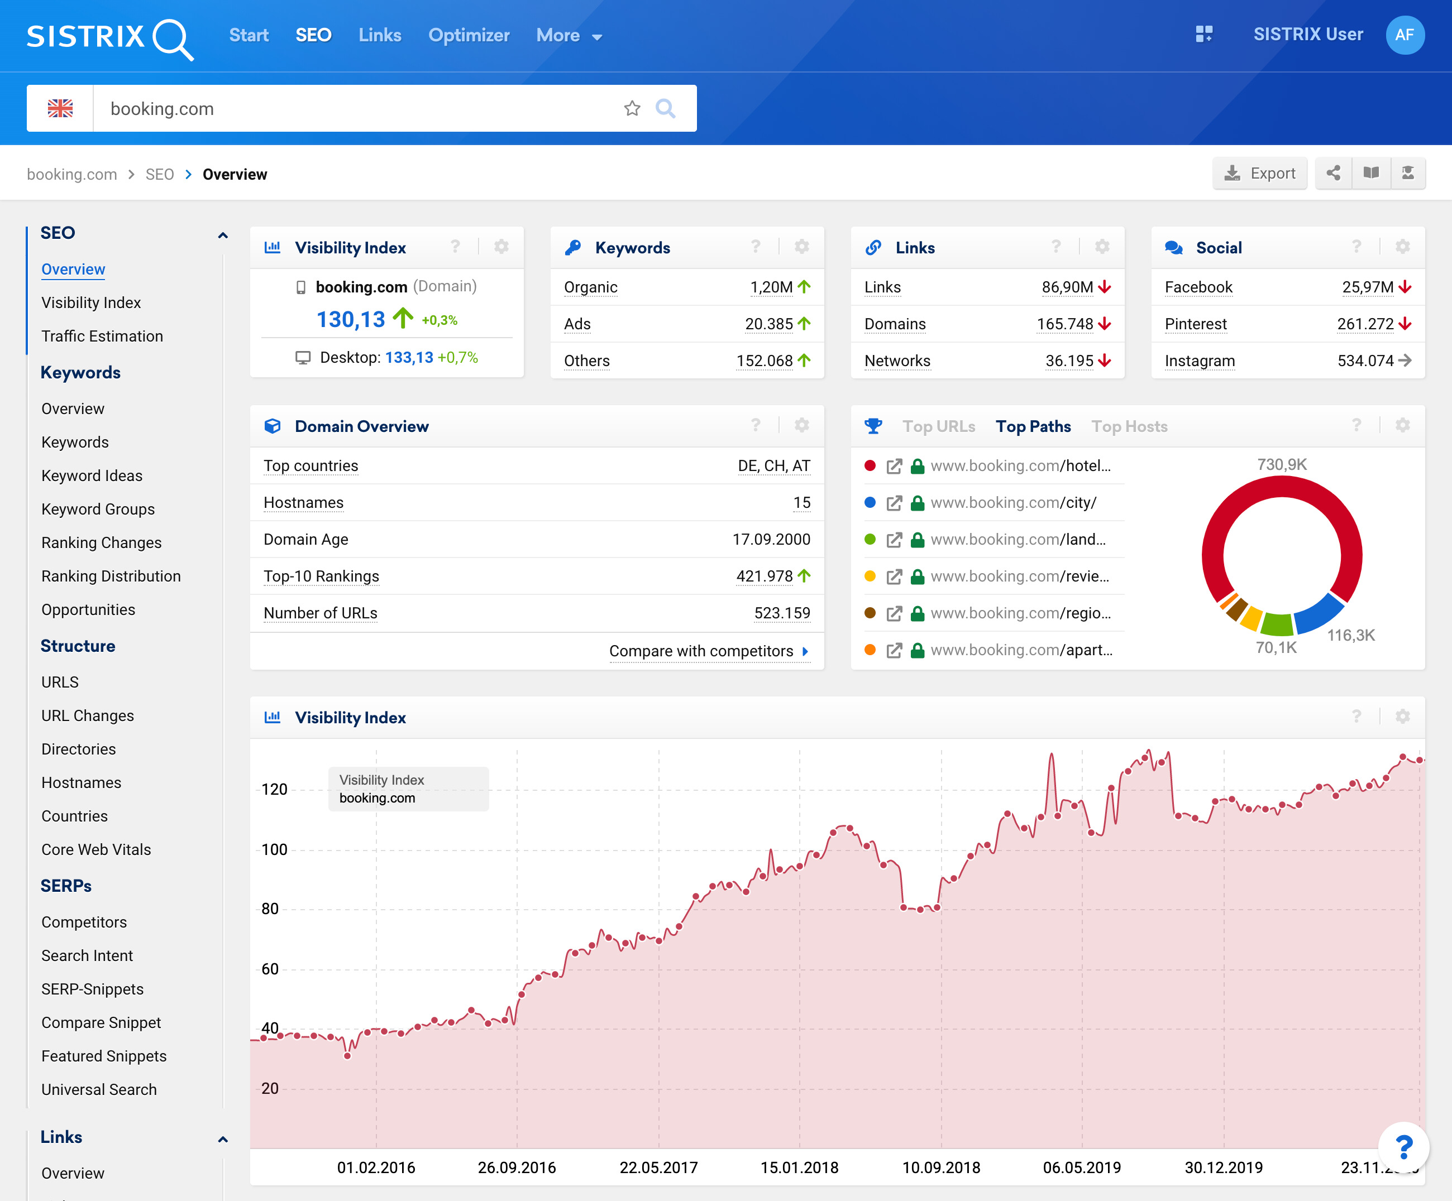Open the apps grid icon in header
1452x1201 pixels.
pyautogui.click(x=1204, y=35)
